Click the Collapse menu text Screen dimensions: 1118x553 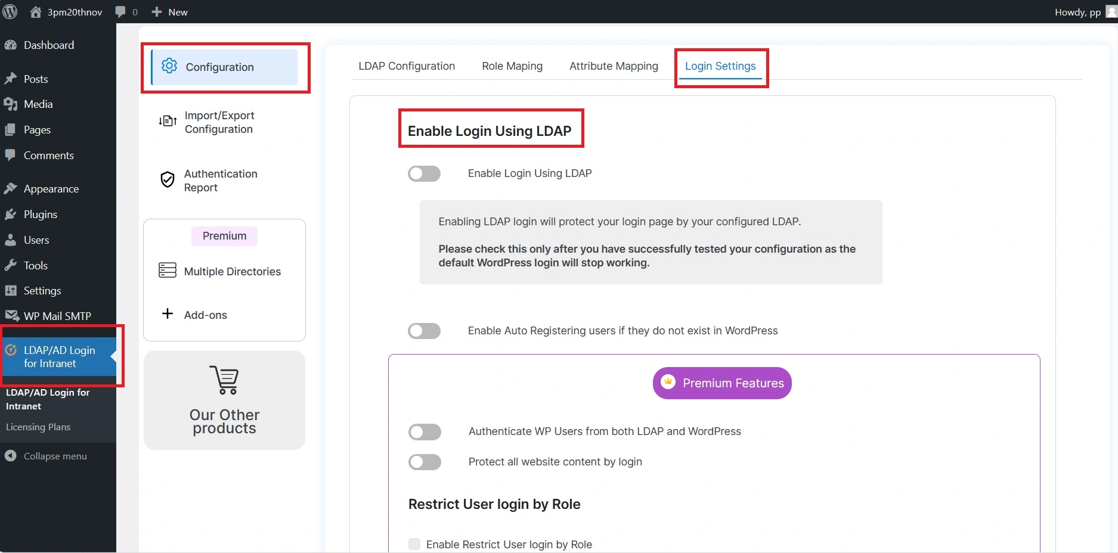(55, 456)
